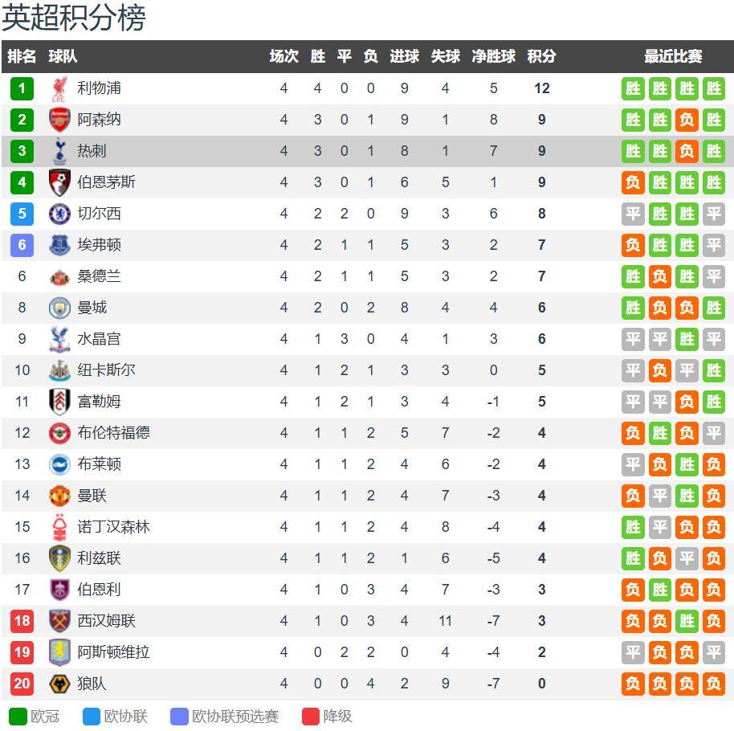Click the Wolves club crest icon
Screen dimensions: 734x731
coord(59,684)
